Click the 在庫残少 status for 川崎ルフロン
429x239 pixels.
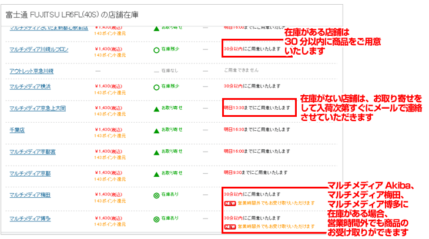170,49
